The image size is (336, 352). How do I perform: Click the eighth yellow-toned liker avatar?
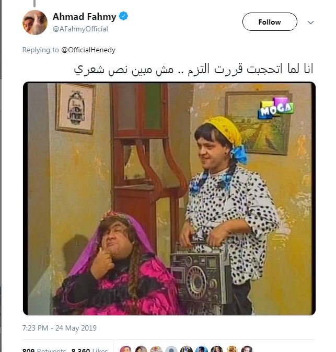pos(232,349)
